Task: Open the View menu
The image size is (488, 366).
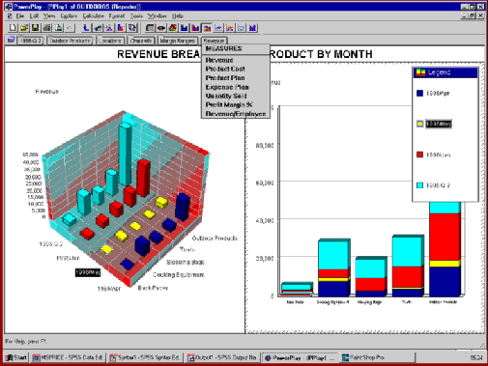Action: click(x=49, y=15)
